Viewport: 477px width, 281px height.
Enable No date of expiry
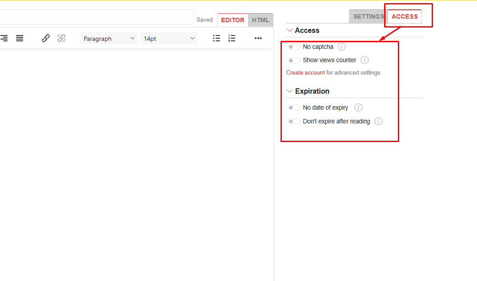pos(293,107)
